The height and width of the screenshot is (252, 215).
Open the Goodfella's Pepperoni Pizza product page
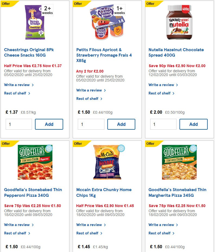click(x=33, y=192)
